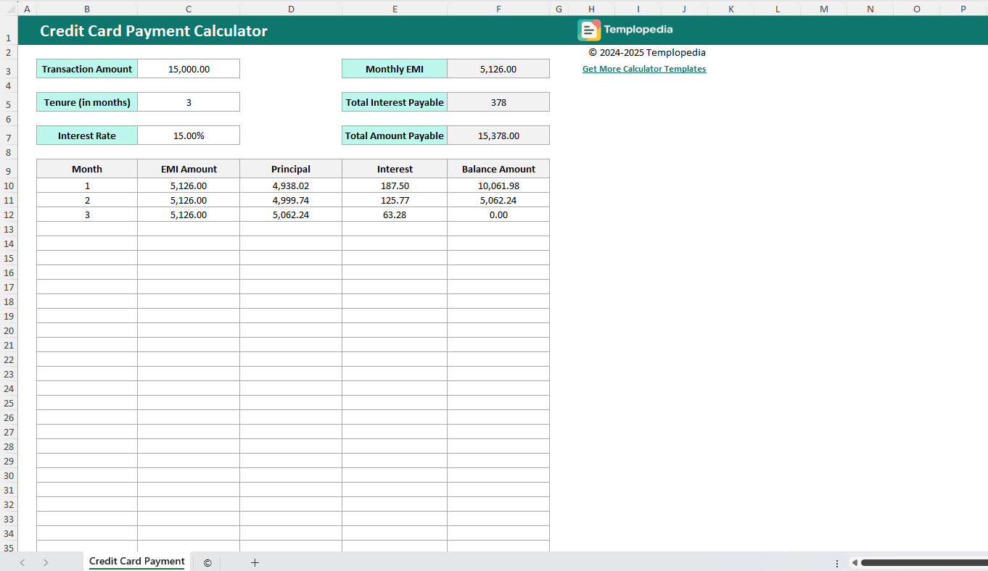Go to next sheet with right arrow
The width and height of the screenshot is (988, 571).
(x=46, y=562)
